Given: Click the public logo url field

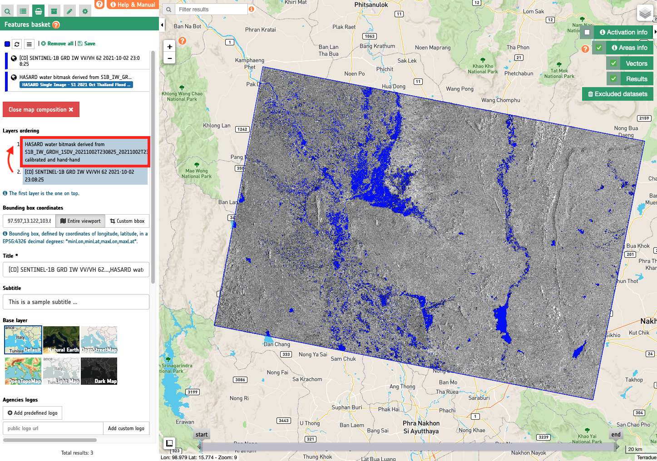Looking at the screenshot, I should coord(53,428).
